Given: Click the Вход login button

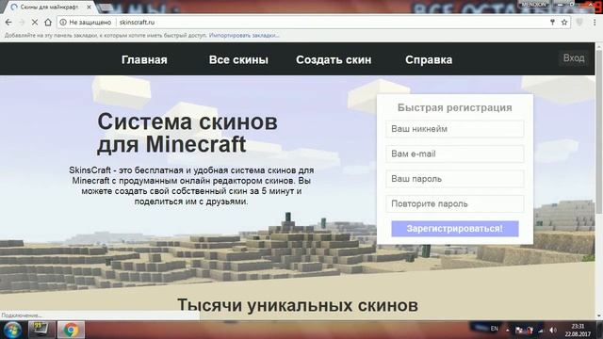Looking at the screenshot, I should click(x=574, y=58).
